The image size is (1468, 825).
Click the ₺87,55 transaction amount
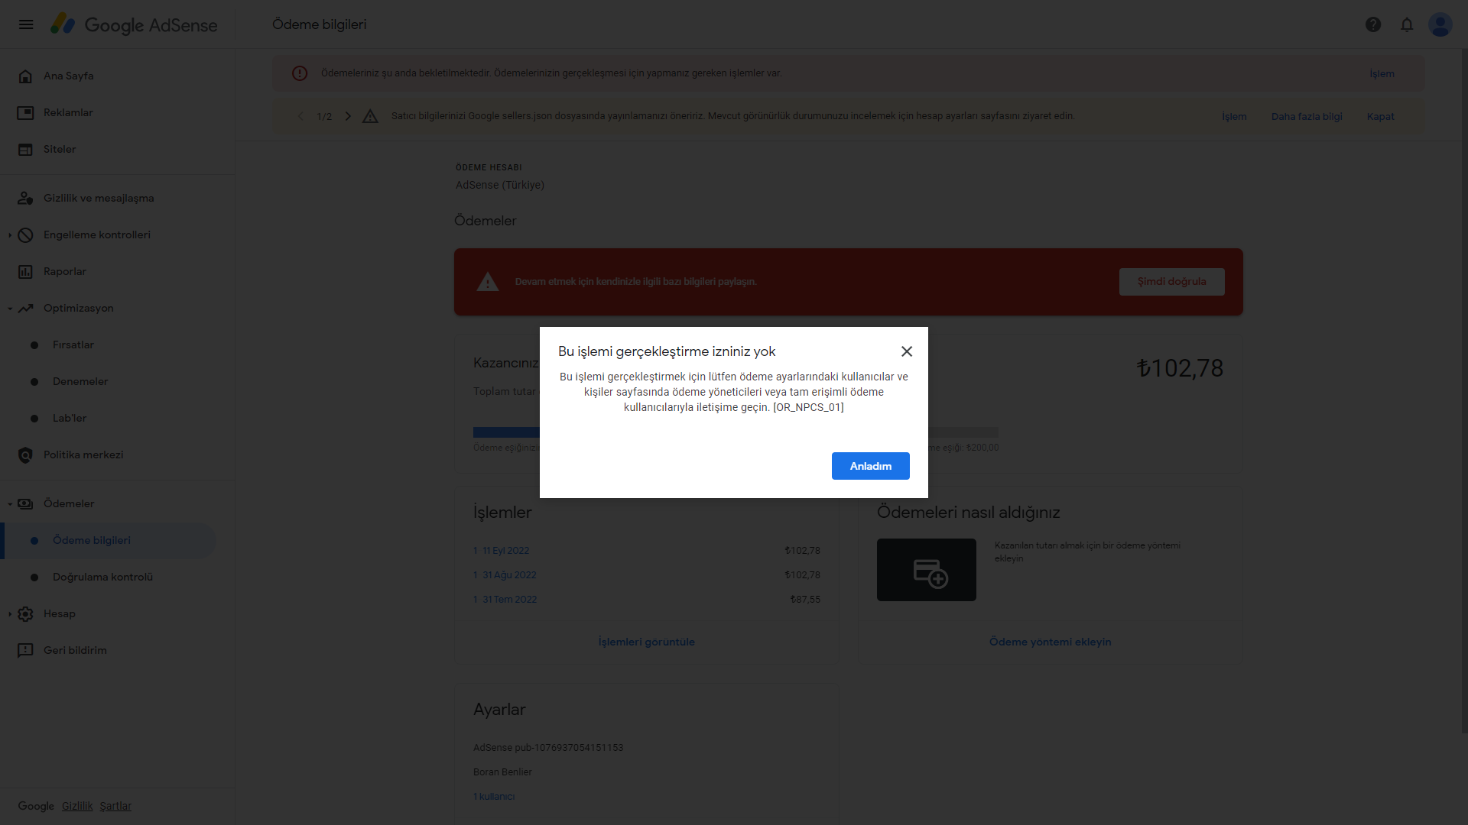(805, 600)
